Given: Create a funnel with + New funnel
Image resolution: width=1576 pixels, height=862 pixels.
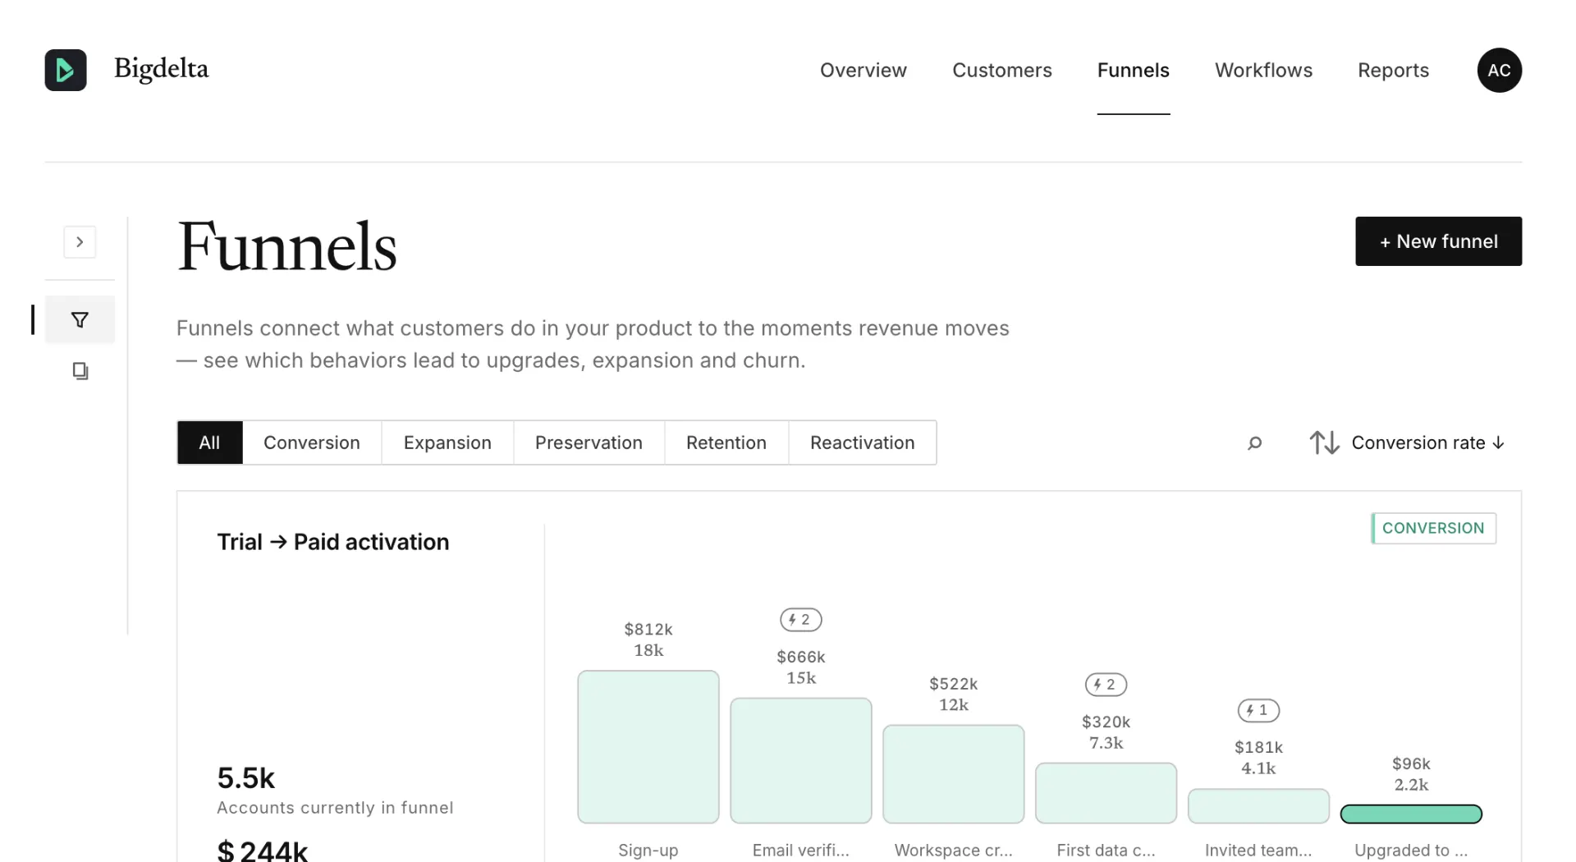Looking at the screenshot, I should point(1438,241).
